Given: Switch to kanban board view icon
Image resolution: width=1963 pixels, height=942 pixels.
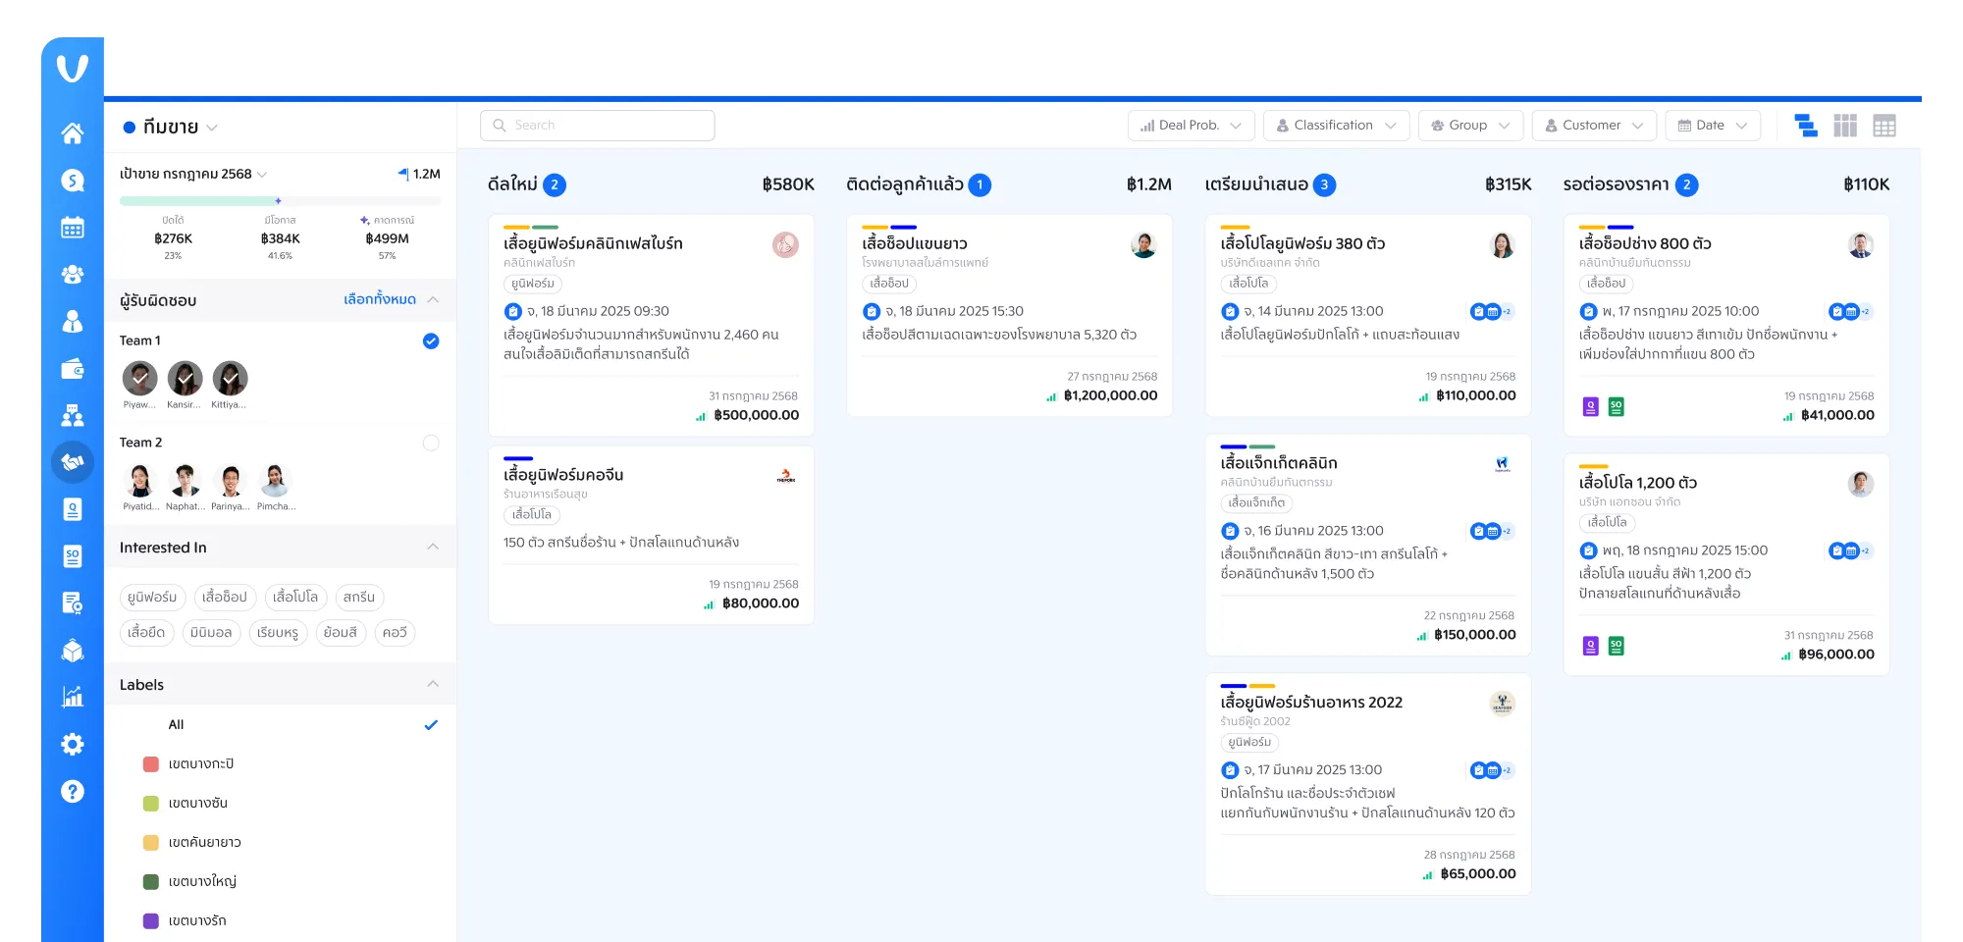Looking at the screenshot, I should point(1806,126).
